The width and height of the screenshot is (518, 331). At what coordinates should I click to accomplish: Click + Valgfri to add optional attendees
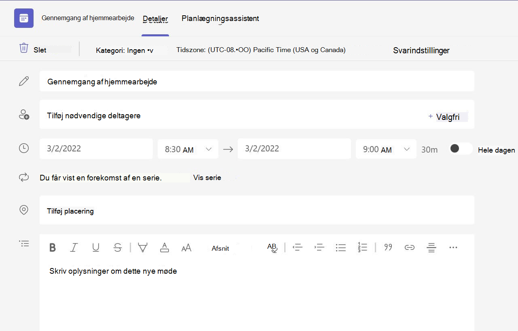(448, 117)
